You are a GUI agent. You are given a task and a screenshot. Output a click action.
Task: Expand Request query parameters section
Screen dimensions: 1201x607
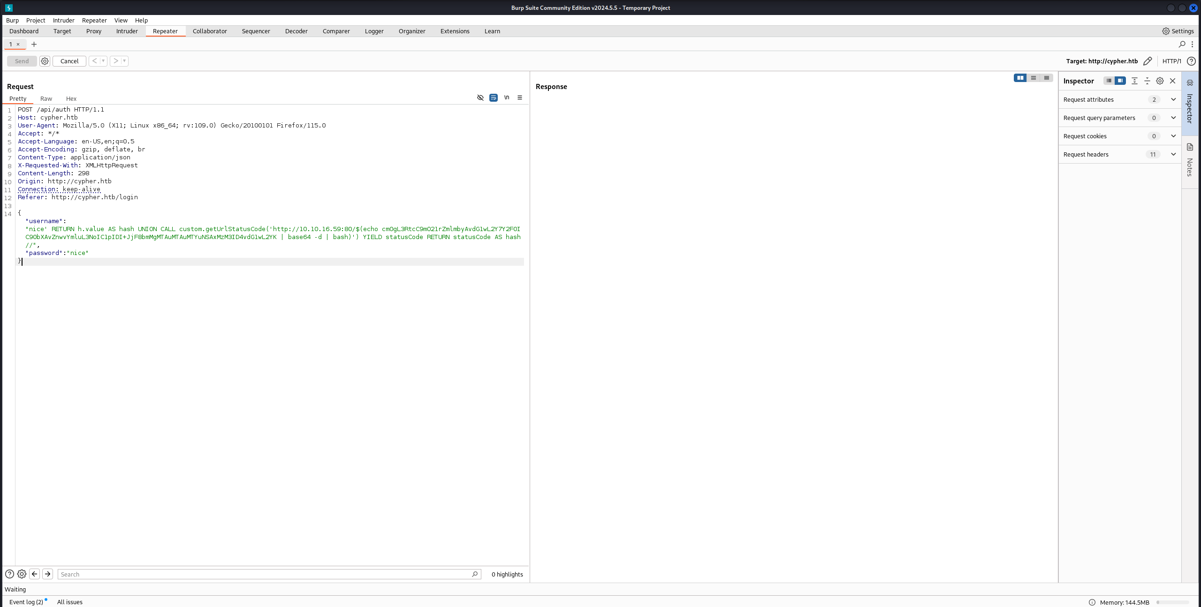[1120, 118]
